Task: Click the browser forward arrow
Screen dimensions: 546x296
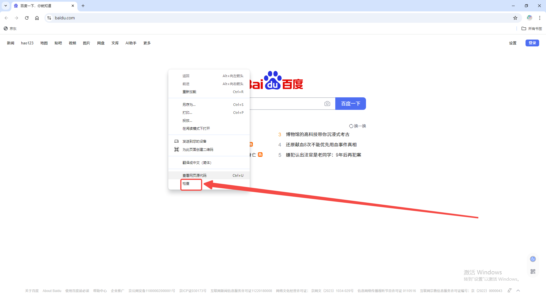Action: pyautogui.click(x=16, y=18)
